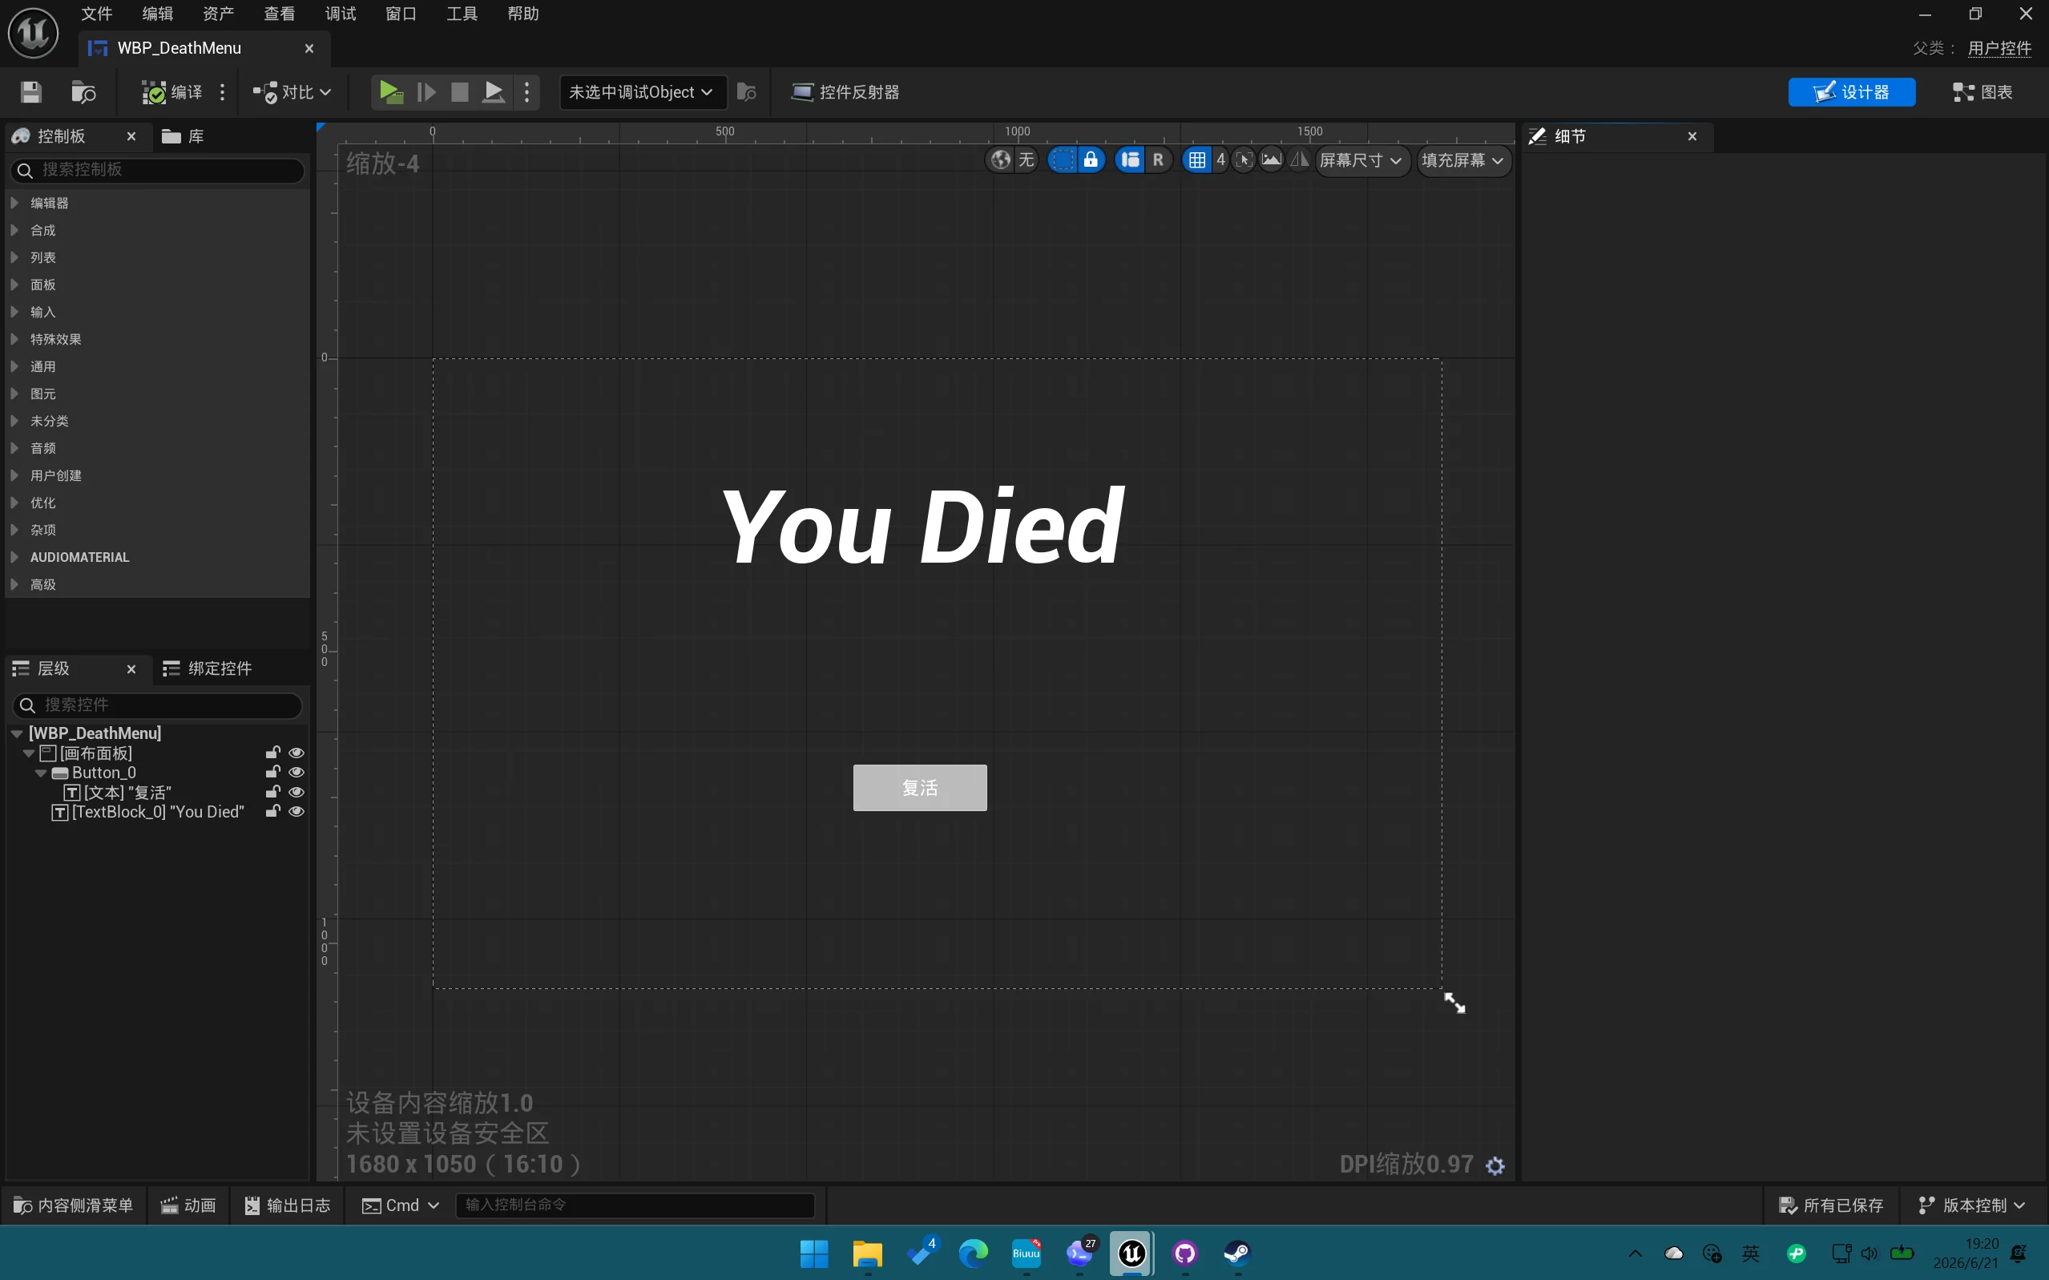
Task: Click the zoom to fit cursor icon
Action: [1244, 160]
